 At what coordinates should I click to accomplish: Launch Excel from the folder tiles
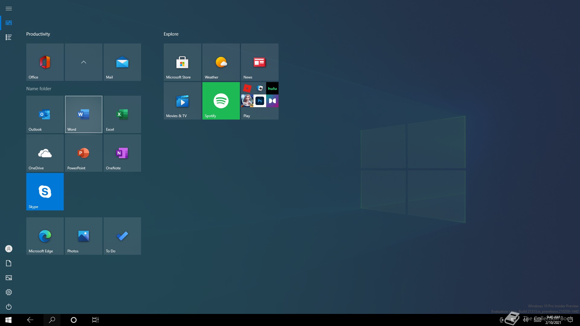click(x=122, y=114)
